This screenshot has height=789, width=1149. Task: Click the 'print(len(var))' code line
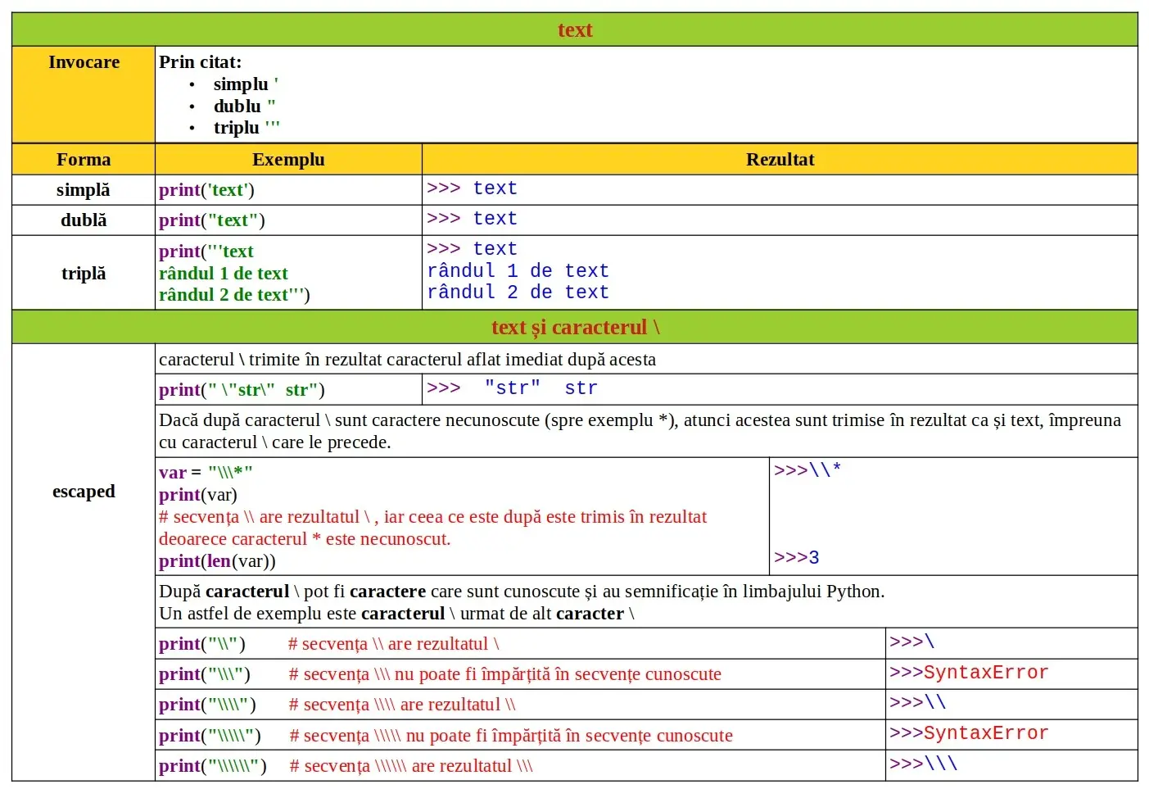(x=217, y=561)
